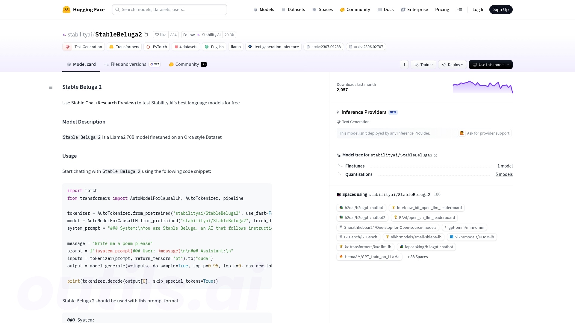The image size is (575, 323).
Task: Go to Datasets in the top navigation
Action: (293, 10)
